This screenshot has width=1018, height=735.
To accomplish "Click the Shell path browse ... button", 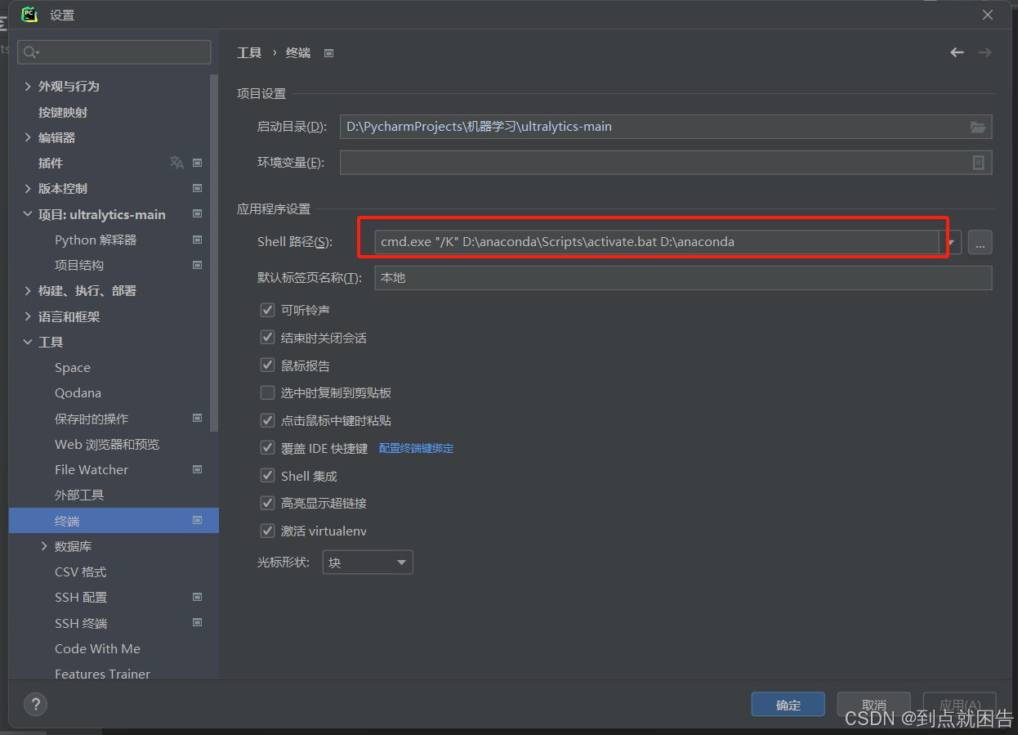I will 980,242.
